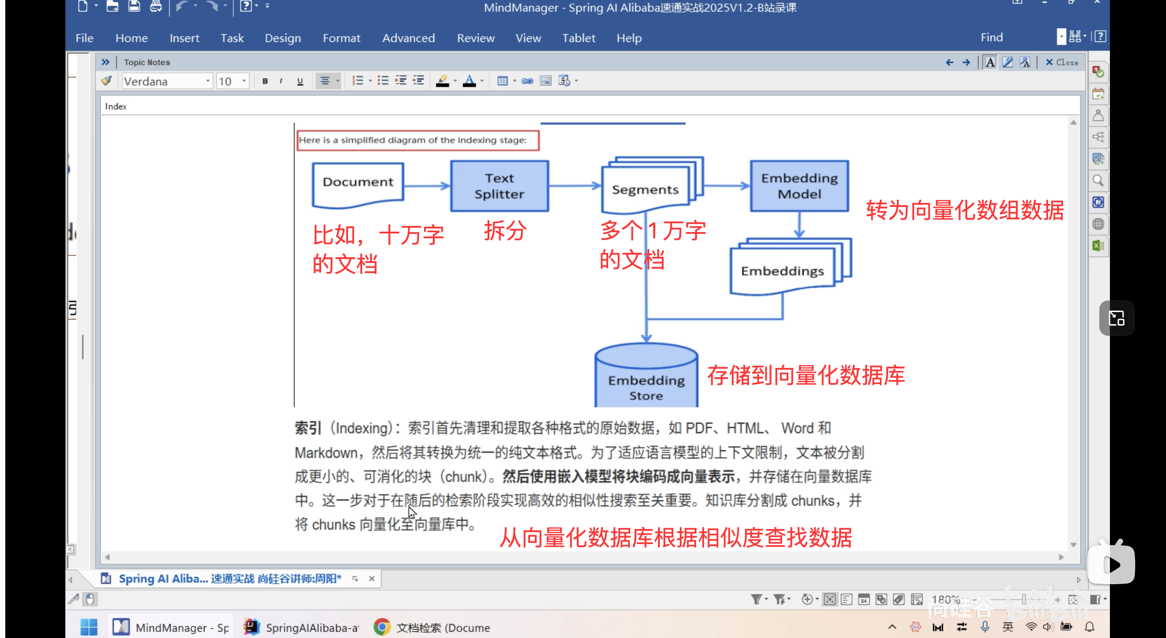Toggle underline formatting in the notes toolbar
1166x638 pixels.
(x=299, y=81)
